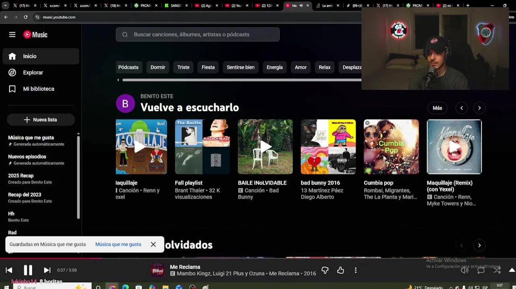516x289 pixels.
Task: Open Mi biblioteca section
Action: [x=41, y=89]
